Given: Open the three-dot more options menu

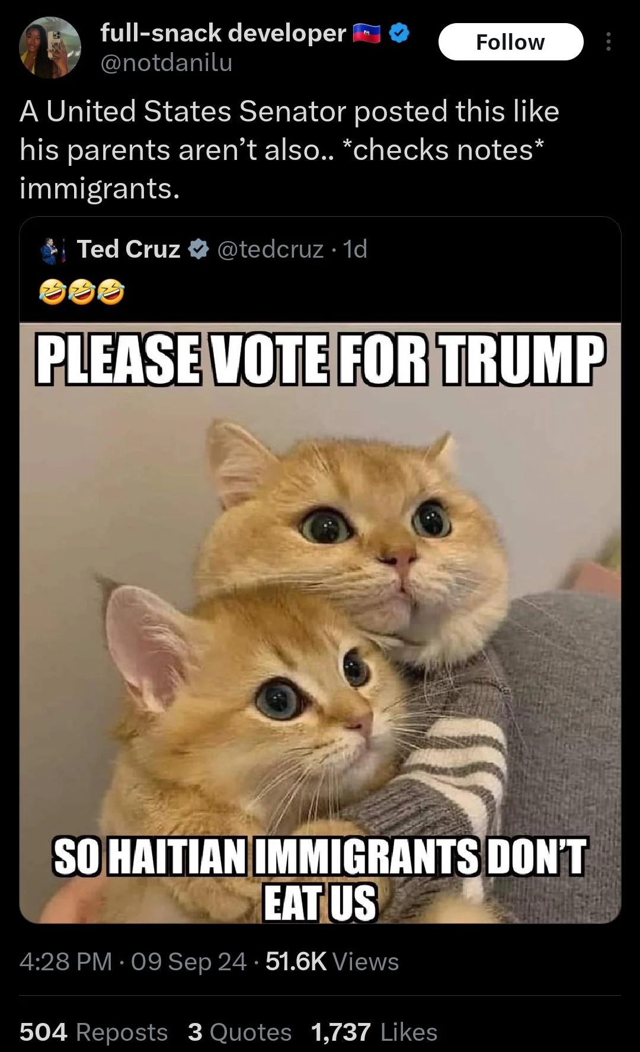Looking at the screenshot, I should (x=607, y=41).
